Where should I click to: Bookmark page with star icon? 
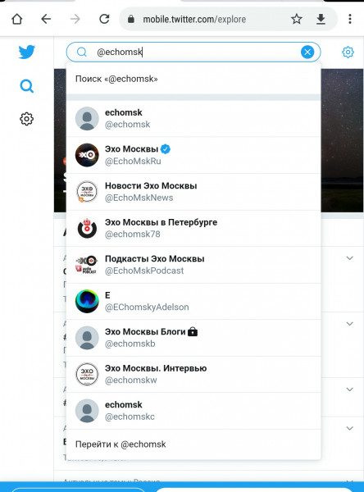click(296, 19)
